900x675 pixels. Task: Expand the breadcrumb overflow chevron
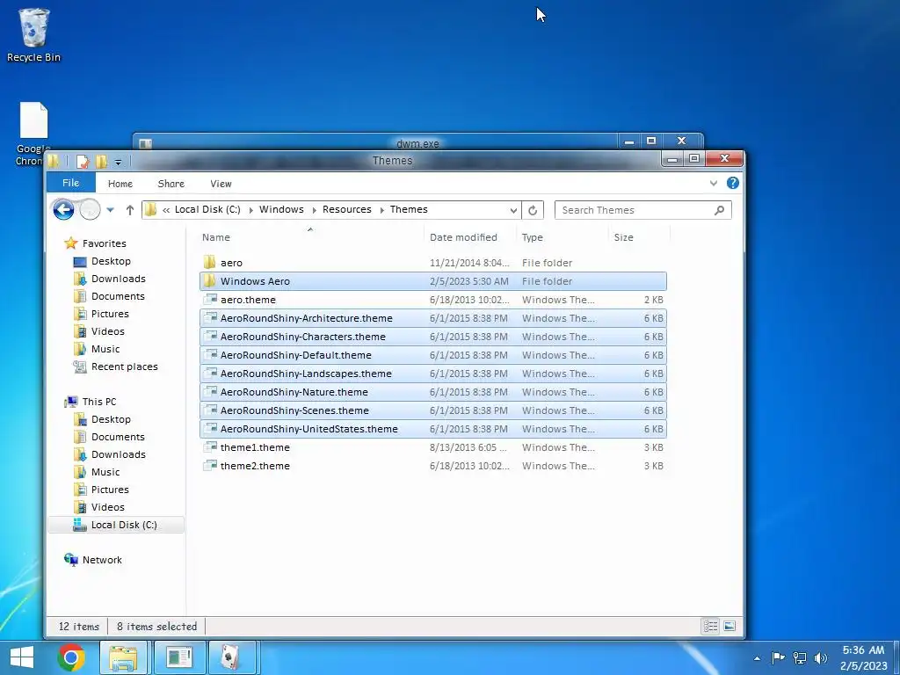166,210
